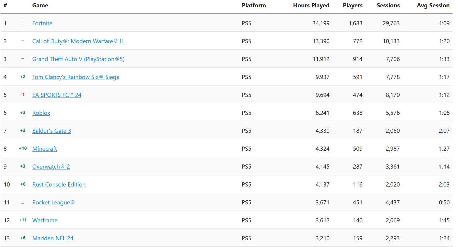The image size is (462, 247).
Task: Select Fortnite's players count 1,683
Action: click(x=355, y=23)
